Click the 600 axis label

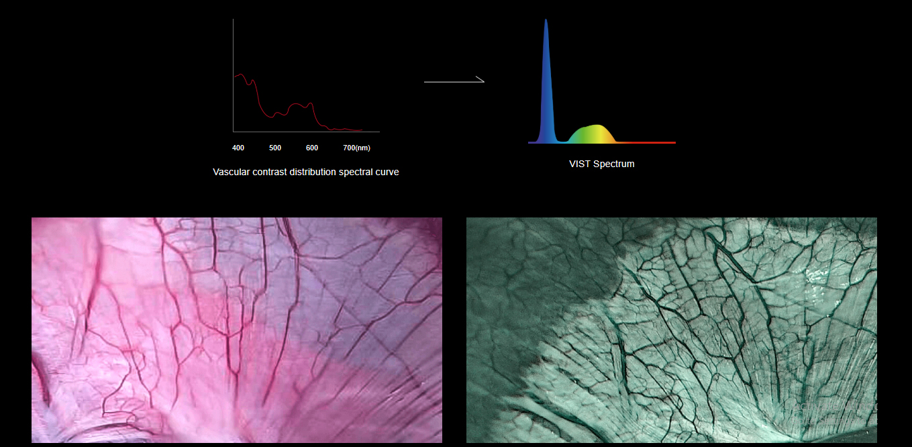point(311,148)
